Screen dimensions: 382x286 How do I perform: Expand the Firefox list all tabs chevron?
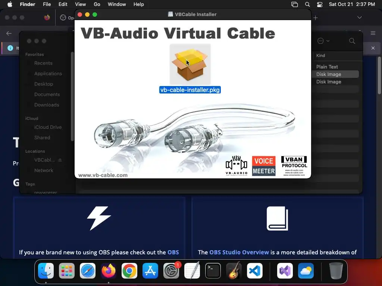359,18
